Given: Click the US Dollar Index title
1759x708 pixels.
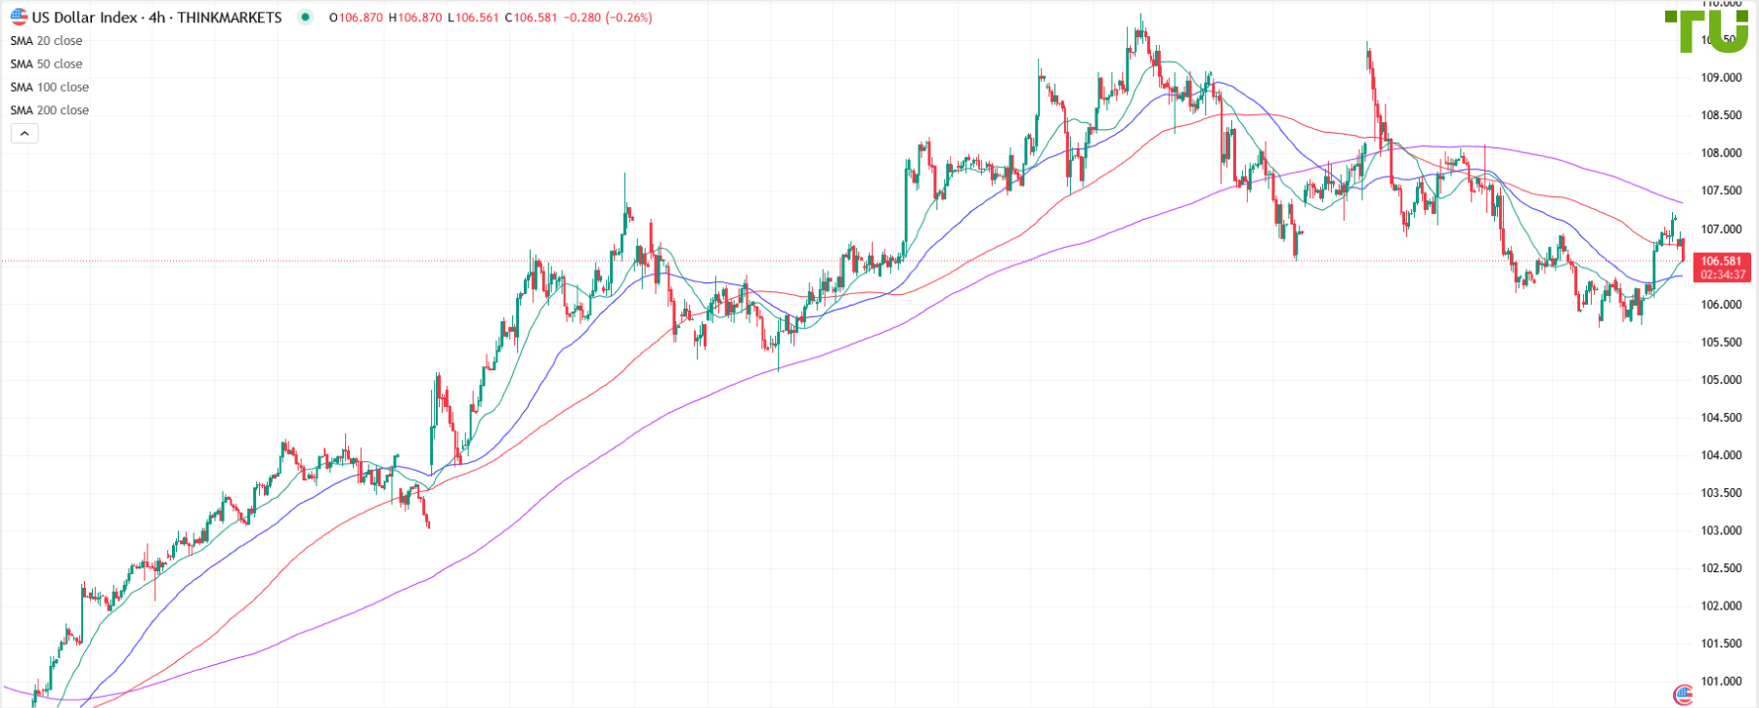Looking at the screenshot, I should [85, 18].
